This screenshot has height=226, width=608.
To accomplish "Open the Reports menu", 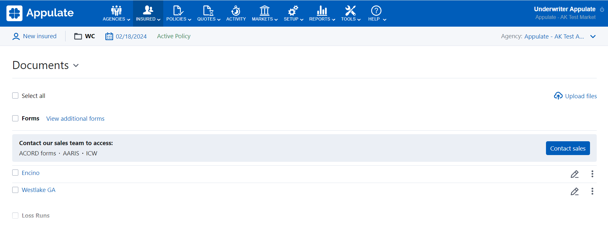I will (x=322, y=13).
